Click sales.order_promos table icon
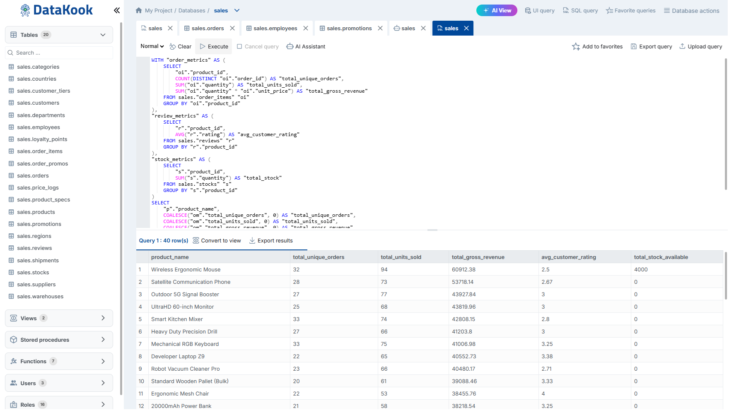This screenshot has width=729, height=410. (x=11, y=163)
